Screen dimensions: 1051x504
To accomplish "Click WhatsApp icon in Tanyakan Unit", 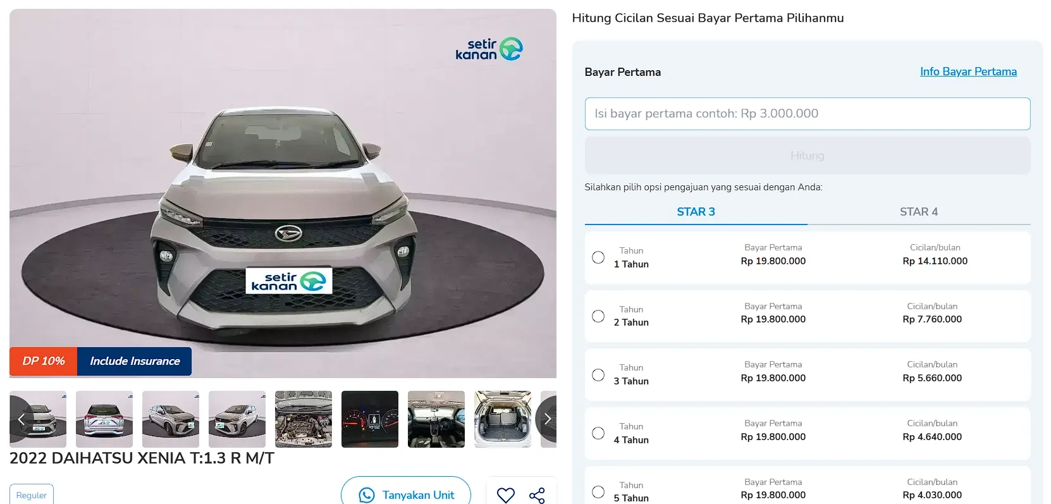I will [367, 495].
